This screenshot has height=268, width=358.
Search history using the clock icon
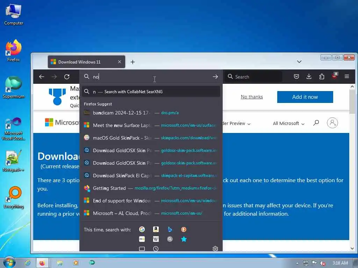pyautogui.click(x=156, y=248)
